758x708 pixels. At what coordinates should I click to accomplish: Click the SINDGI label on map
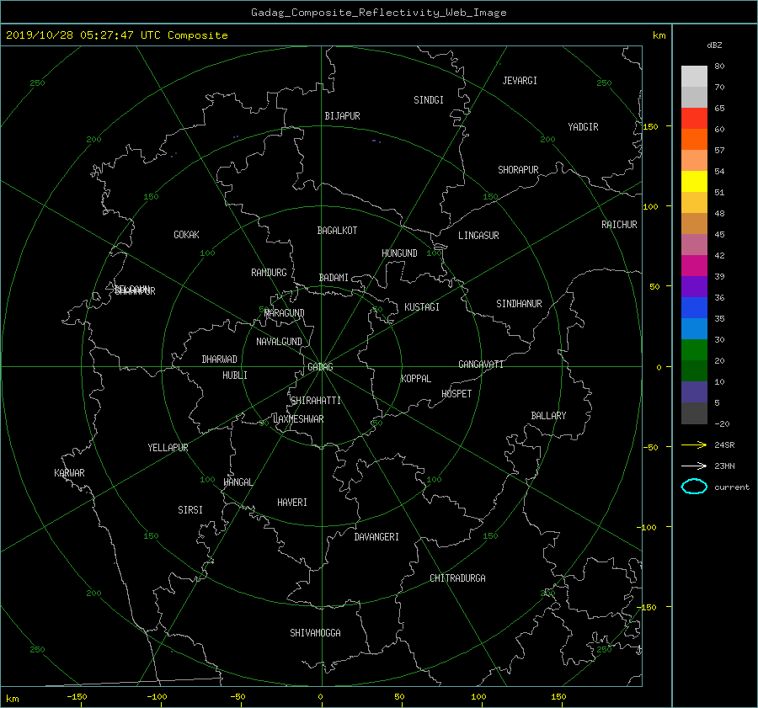[x=429, y=100]
